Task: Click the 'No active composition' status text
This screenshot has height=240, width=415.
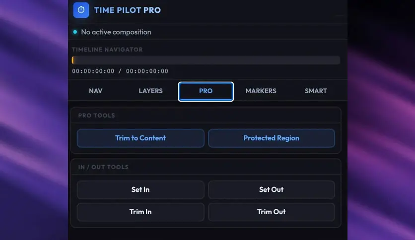Action: (x=116, y=32)
